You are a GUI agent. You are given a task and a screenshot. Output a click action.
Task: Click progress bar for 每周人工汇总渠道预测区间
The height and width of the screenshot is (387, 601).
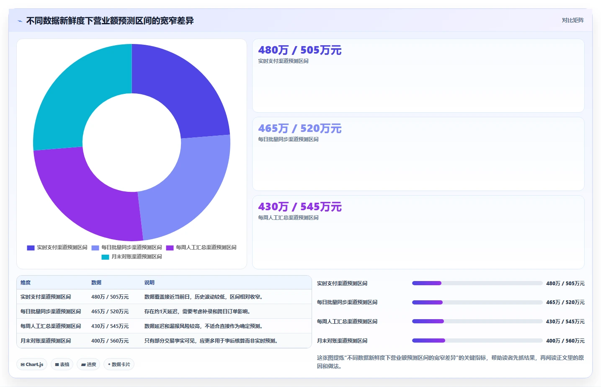pyautogui.click(x=477, y=321)
